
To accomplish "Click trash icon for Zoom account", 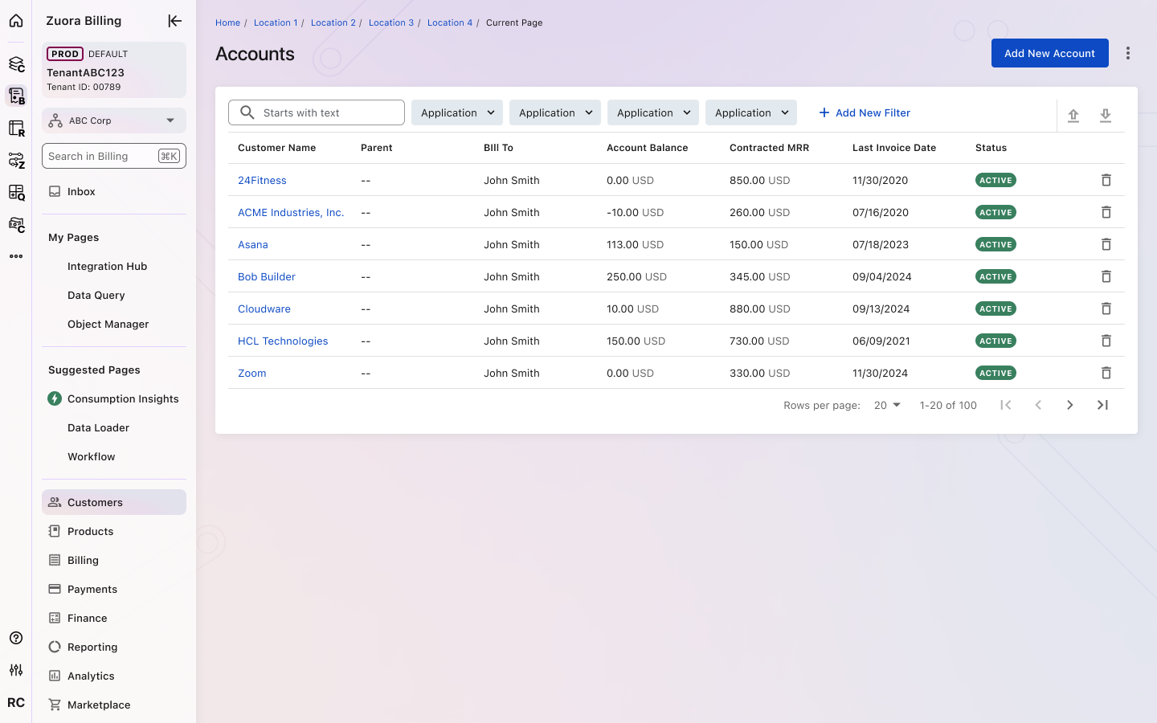I will [x=1106, y=373].
